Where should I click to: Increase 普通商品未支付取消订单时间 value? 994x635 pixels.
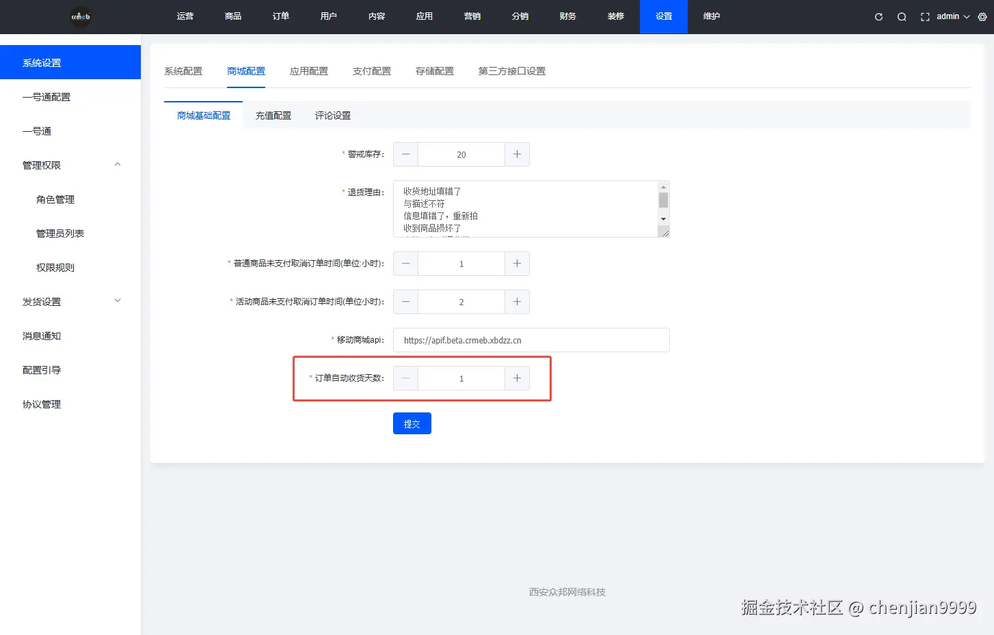pos(517,264)
